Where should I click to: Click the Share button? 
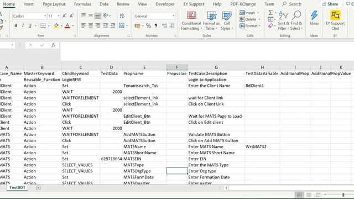click(330, 4)
